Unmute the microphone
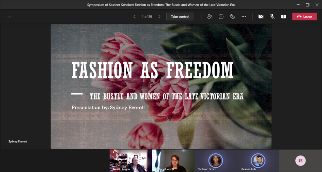Screen dimensions: 322x172 click(272, 17)
